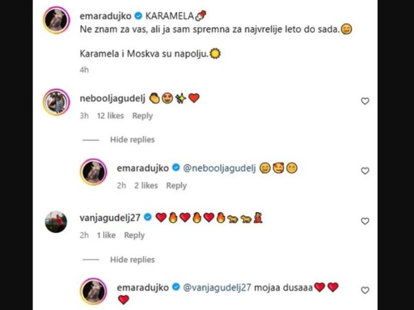This screenshot has height=310, width=414.
Task: Reply to nebooljagudelj's comment
Action: [x=142, y=116]
